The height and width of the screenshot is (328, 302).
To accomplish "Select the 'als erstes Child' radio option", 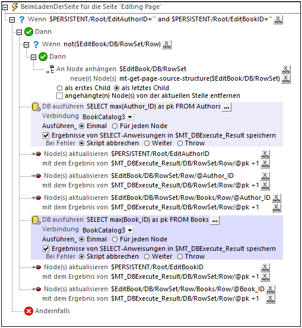I will [60, 88].
